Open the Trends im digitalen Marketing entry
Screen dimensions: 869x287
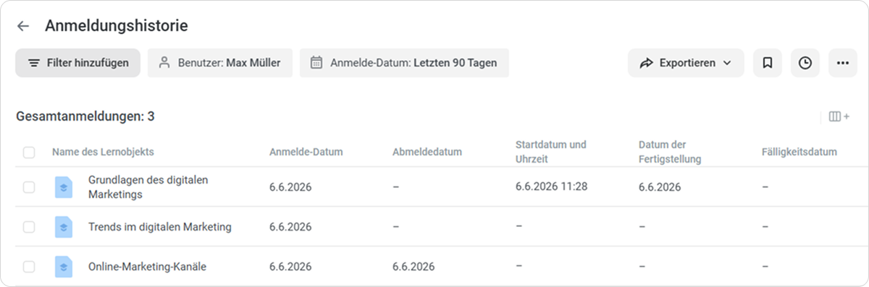tap(160, 227)
